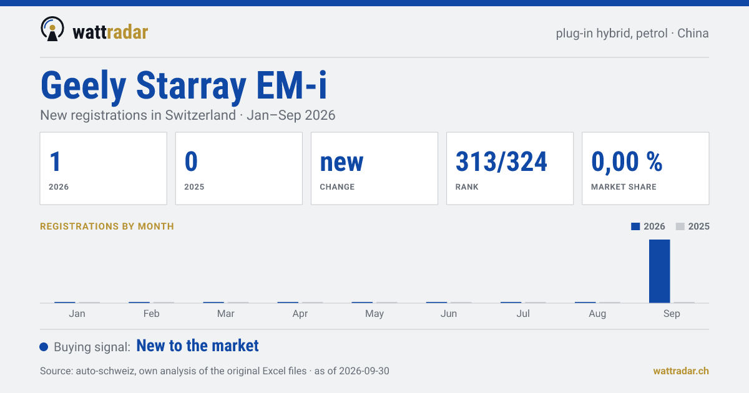Viewport: 749px width, 393px height.
Task: Click the 2026 registrations card showing 1
Action: coord(104,168)
